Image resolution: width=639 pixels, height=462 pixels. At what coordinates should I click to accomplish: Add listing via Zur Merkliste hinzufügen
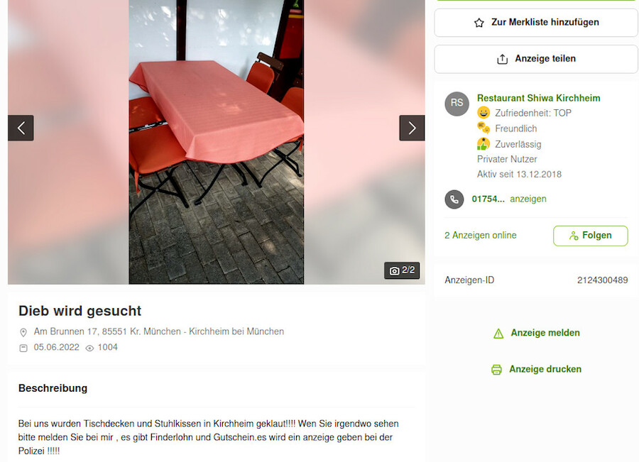pos(536,23)
